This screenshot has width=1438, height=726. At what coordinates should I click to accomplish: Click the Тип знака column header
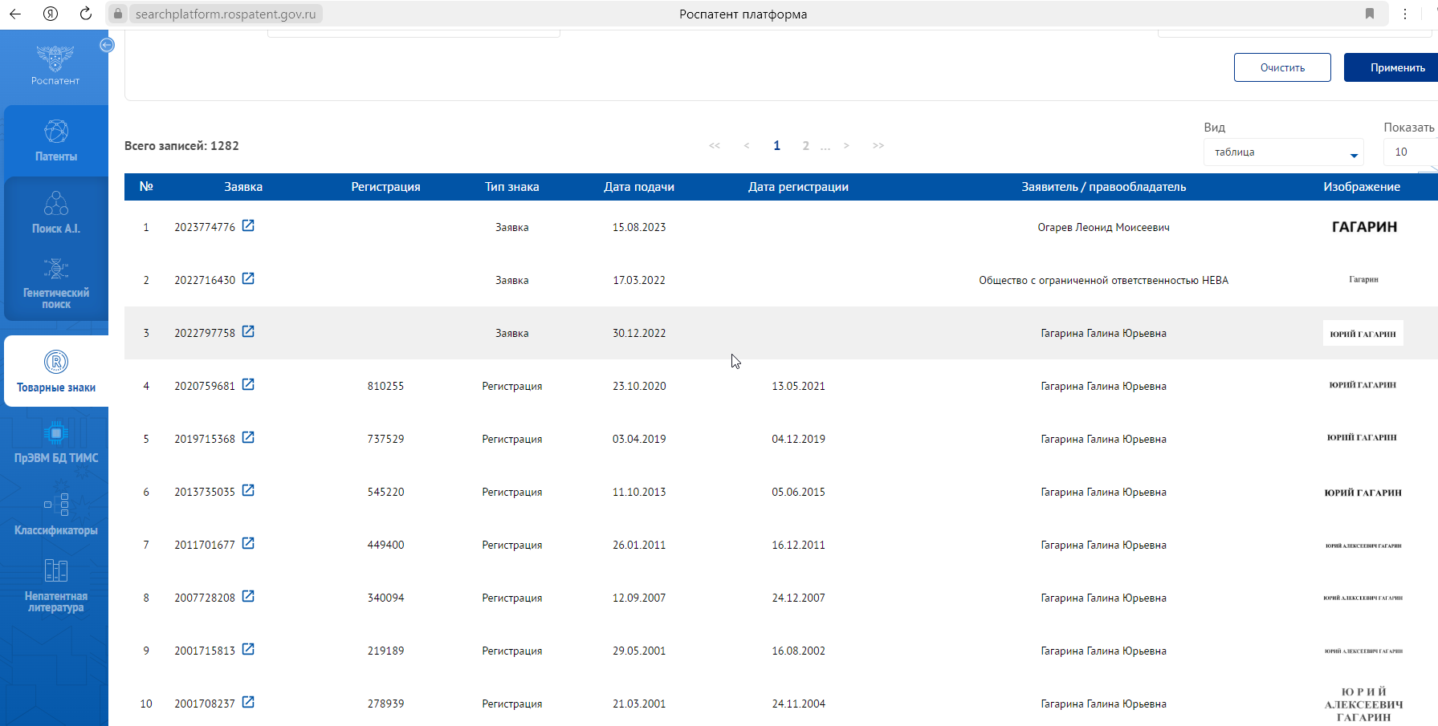click(x=511, y=187)
